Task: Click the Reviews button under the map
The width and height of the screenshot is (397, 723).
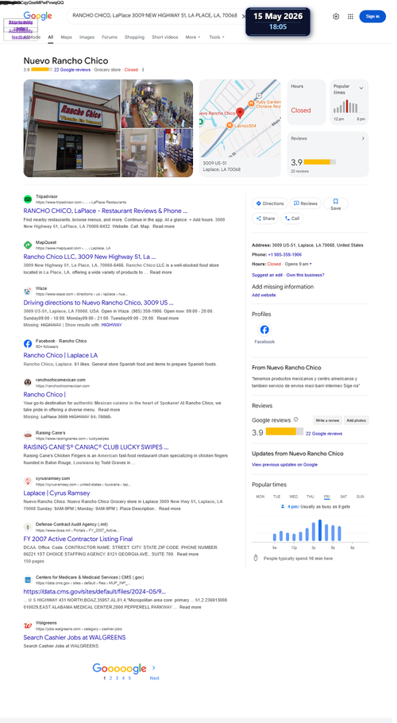Action: coord(306,203)
